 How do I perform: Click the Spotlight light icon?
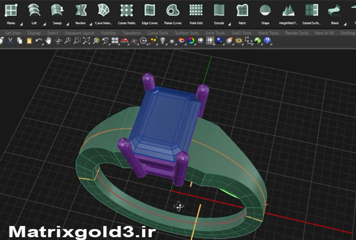pyautogui.click(x=229, y=41)
